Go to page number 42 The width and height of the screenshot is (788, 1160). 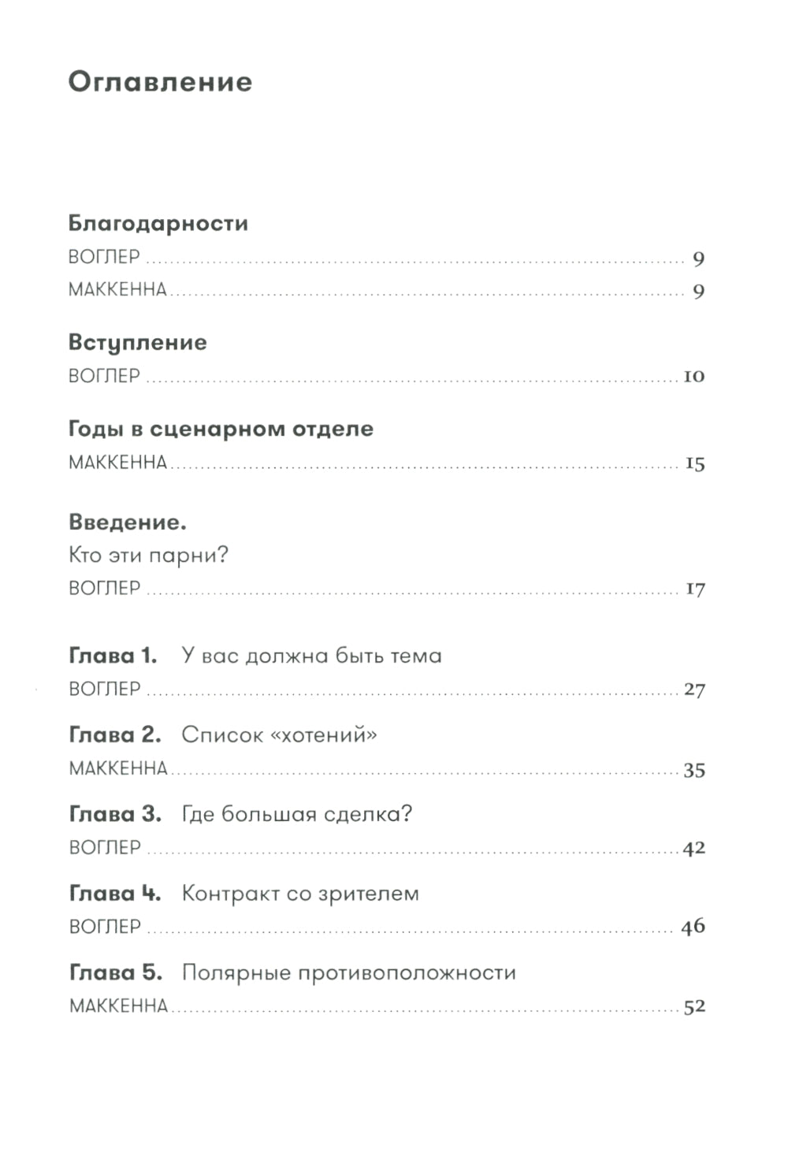694,849
